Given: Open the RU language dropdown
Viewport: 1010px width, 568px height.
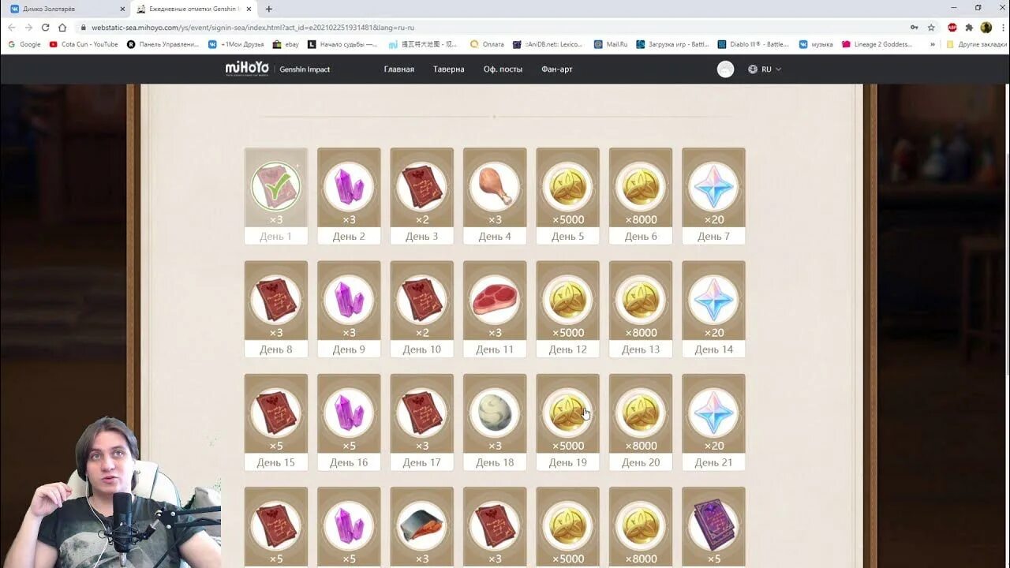Looking at the screenshot, I should (x=765, y=69).
